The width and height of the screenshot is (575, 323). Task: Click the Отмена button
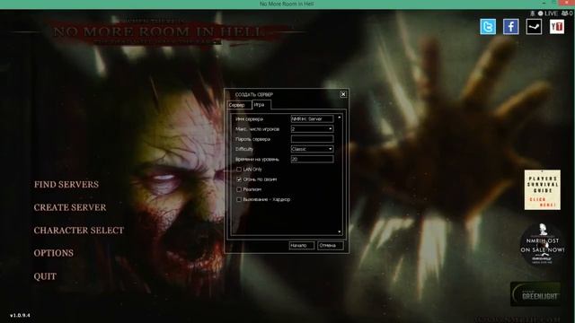click(331, 245)
